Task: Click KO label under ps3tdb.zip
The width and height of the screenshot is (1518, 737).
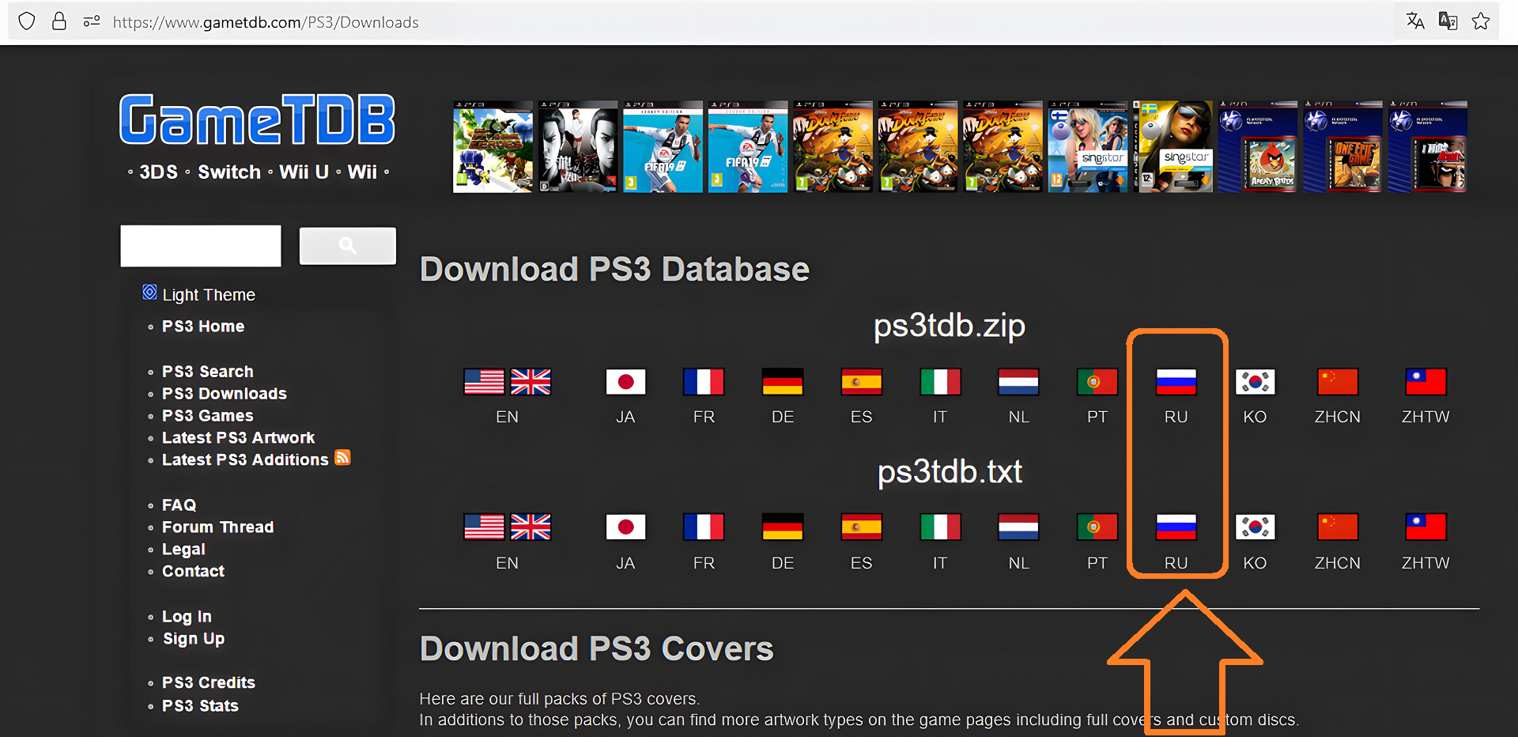Action: (1255, 418)
